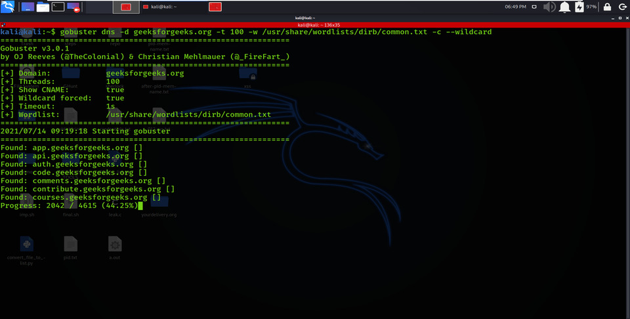This screenshot has width=630, height=319.
Task: Click the kali@kali: ~ 136x35 red tab title
Action: pos(319,25)
